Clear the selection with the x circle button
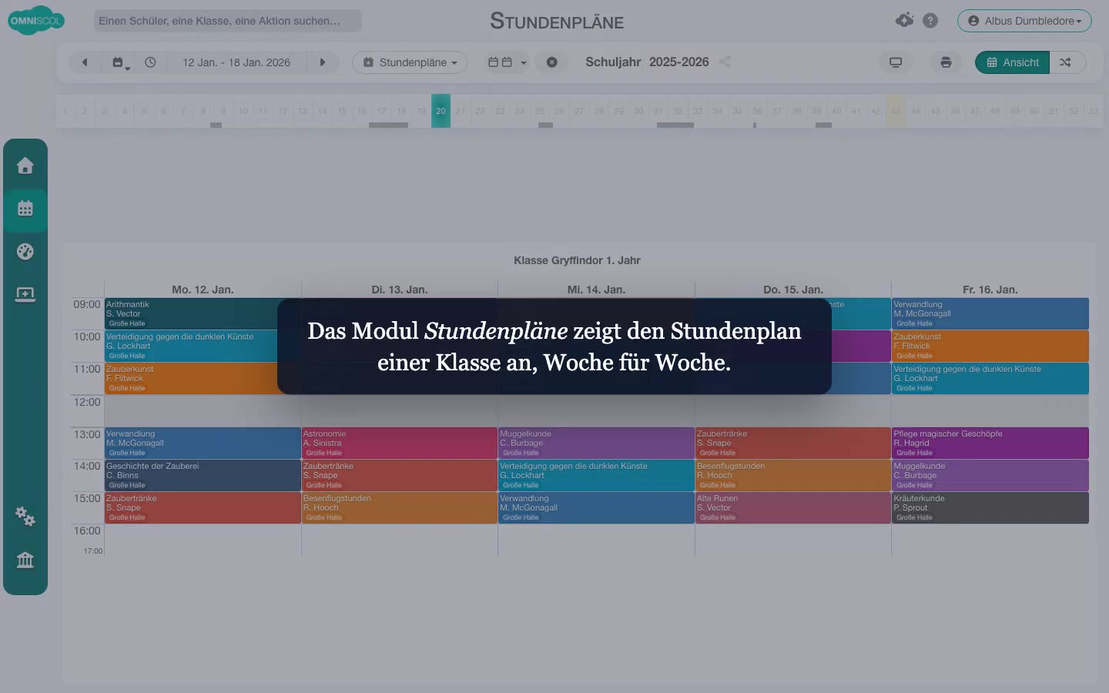This screenshot has height=693, width=1109. point(552,62)
